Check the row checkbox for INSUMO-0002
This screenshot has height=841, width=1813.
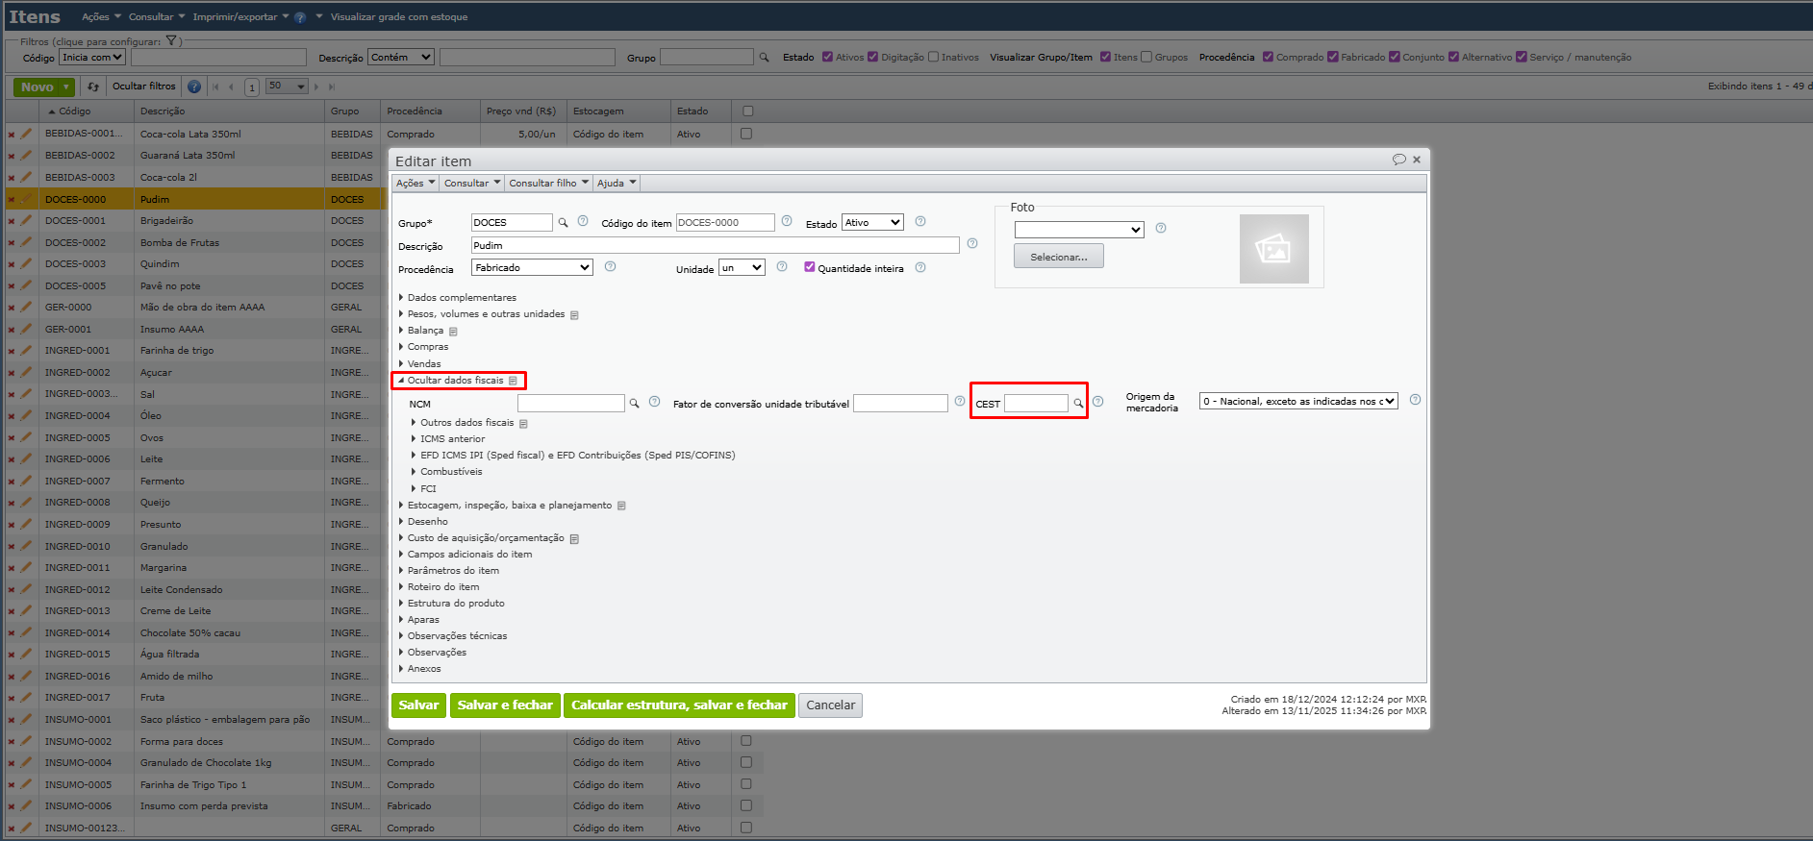pyautogui.click(x=746, y=741)
